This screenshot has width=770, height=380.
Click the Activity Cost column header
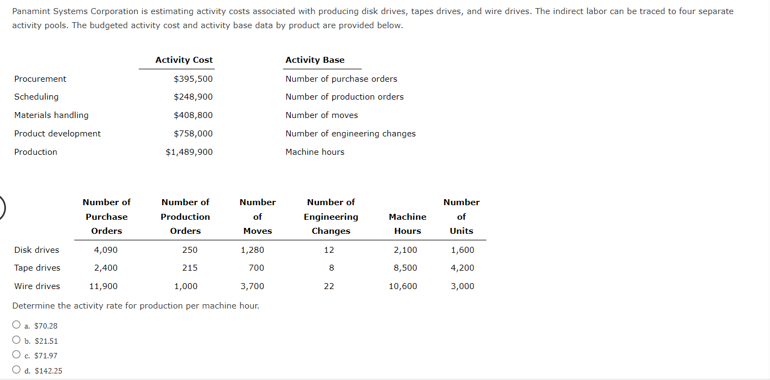tap(184, 60)
